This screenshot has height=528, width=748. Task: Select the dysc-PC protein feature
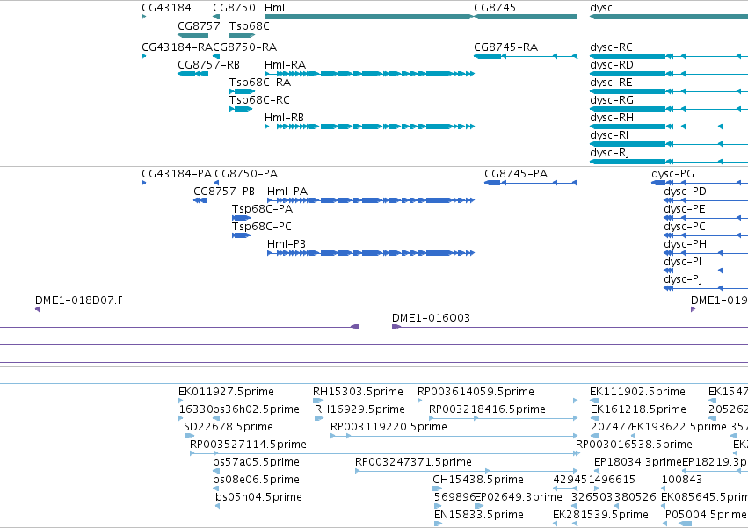tap(706, 235)
